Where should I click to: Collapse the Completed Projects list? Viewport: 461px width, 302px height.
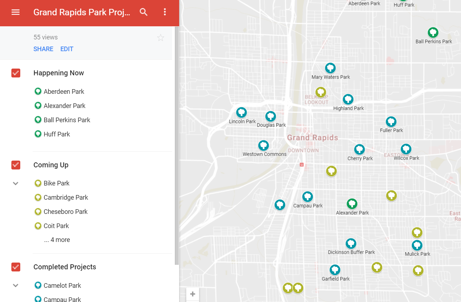(x=15, y=285)
